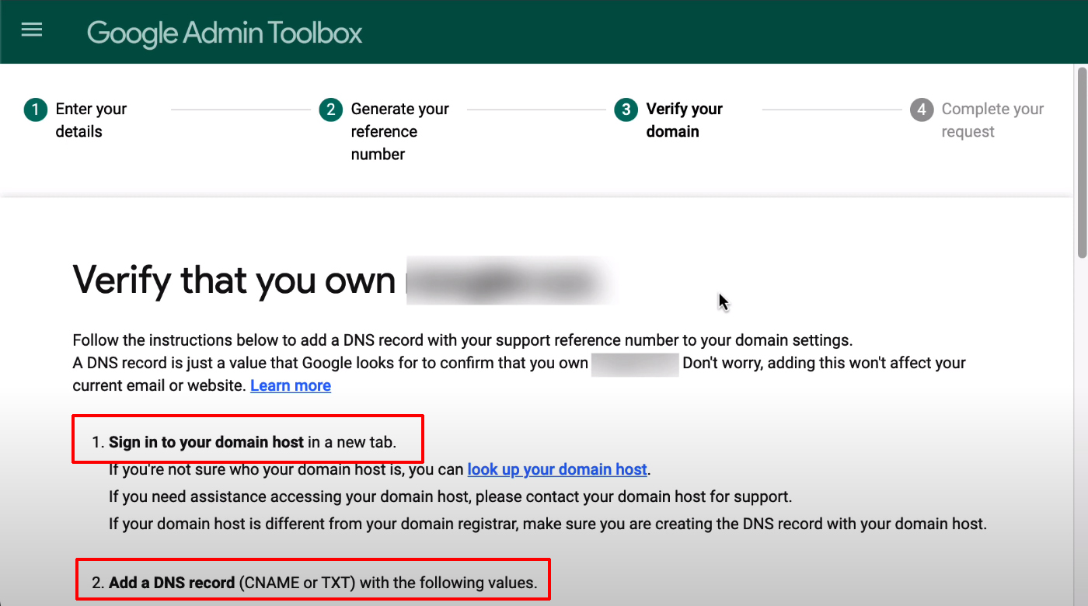Select the step 2 circle icon

(330, 110)
